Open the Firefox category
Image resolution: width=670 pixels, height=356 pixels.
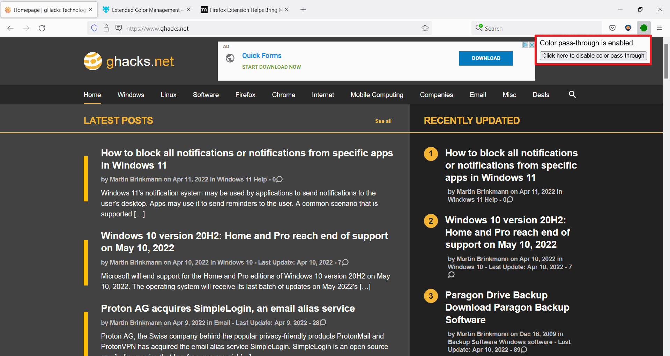(x=245, y=95)
